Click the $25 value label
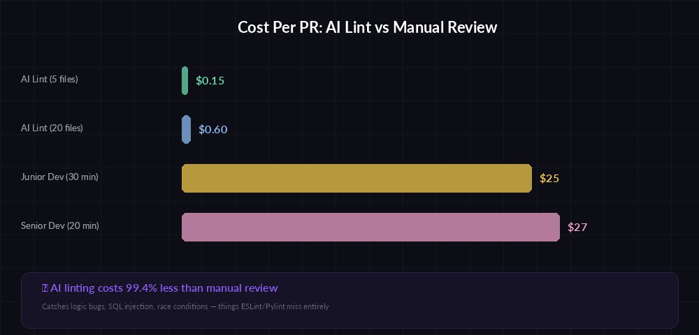Viewport: 699px width, 335px height. pos(549,179)
